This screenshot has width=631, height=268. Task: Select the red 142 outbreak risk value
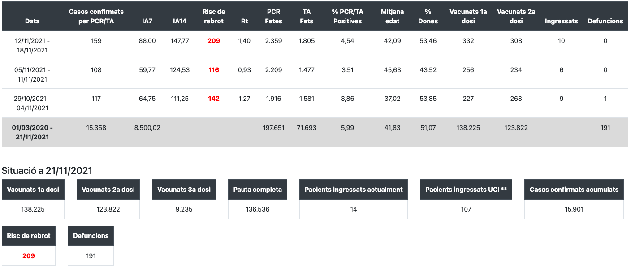[x=214, y=99]
